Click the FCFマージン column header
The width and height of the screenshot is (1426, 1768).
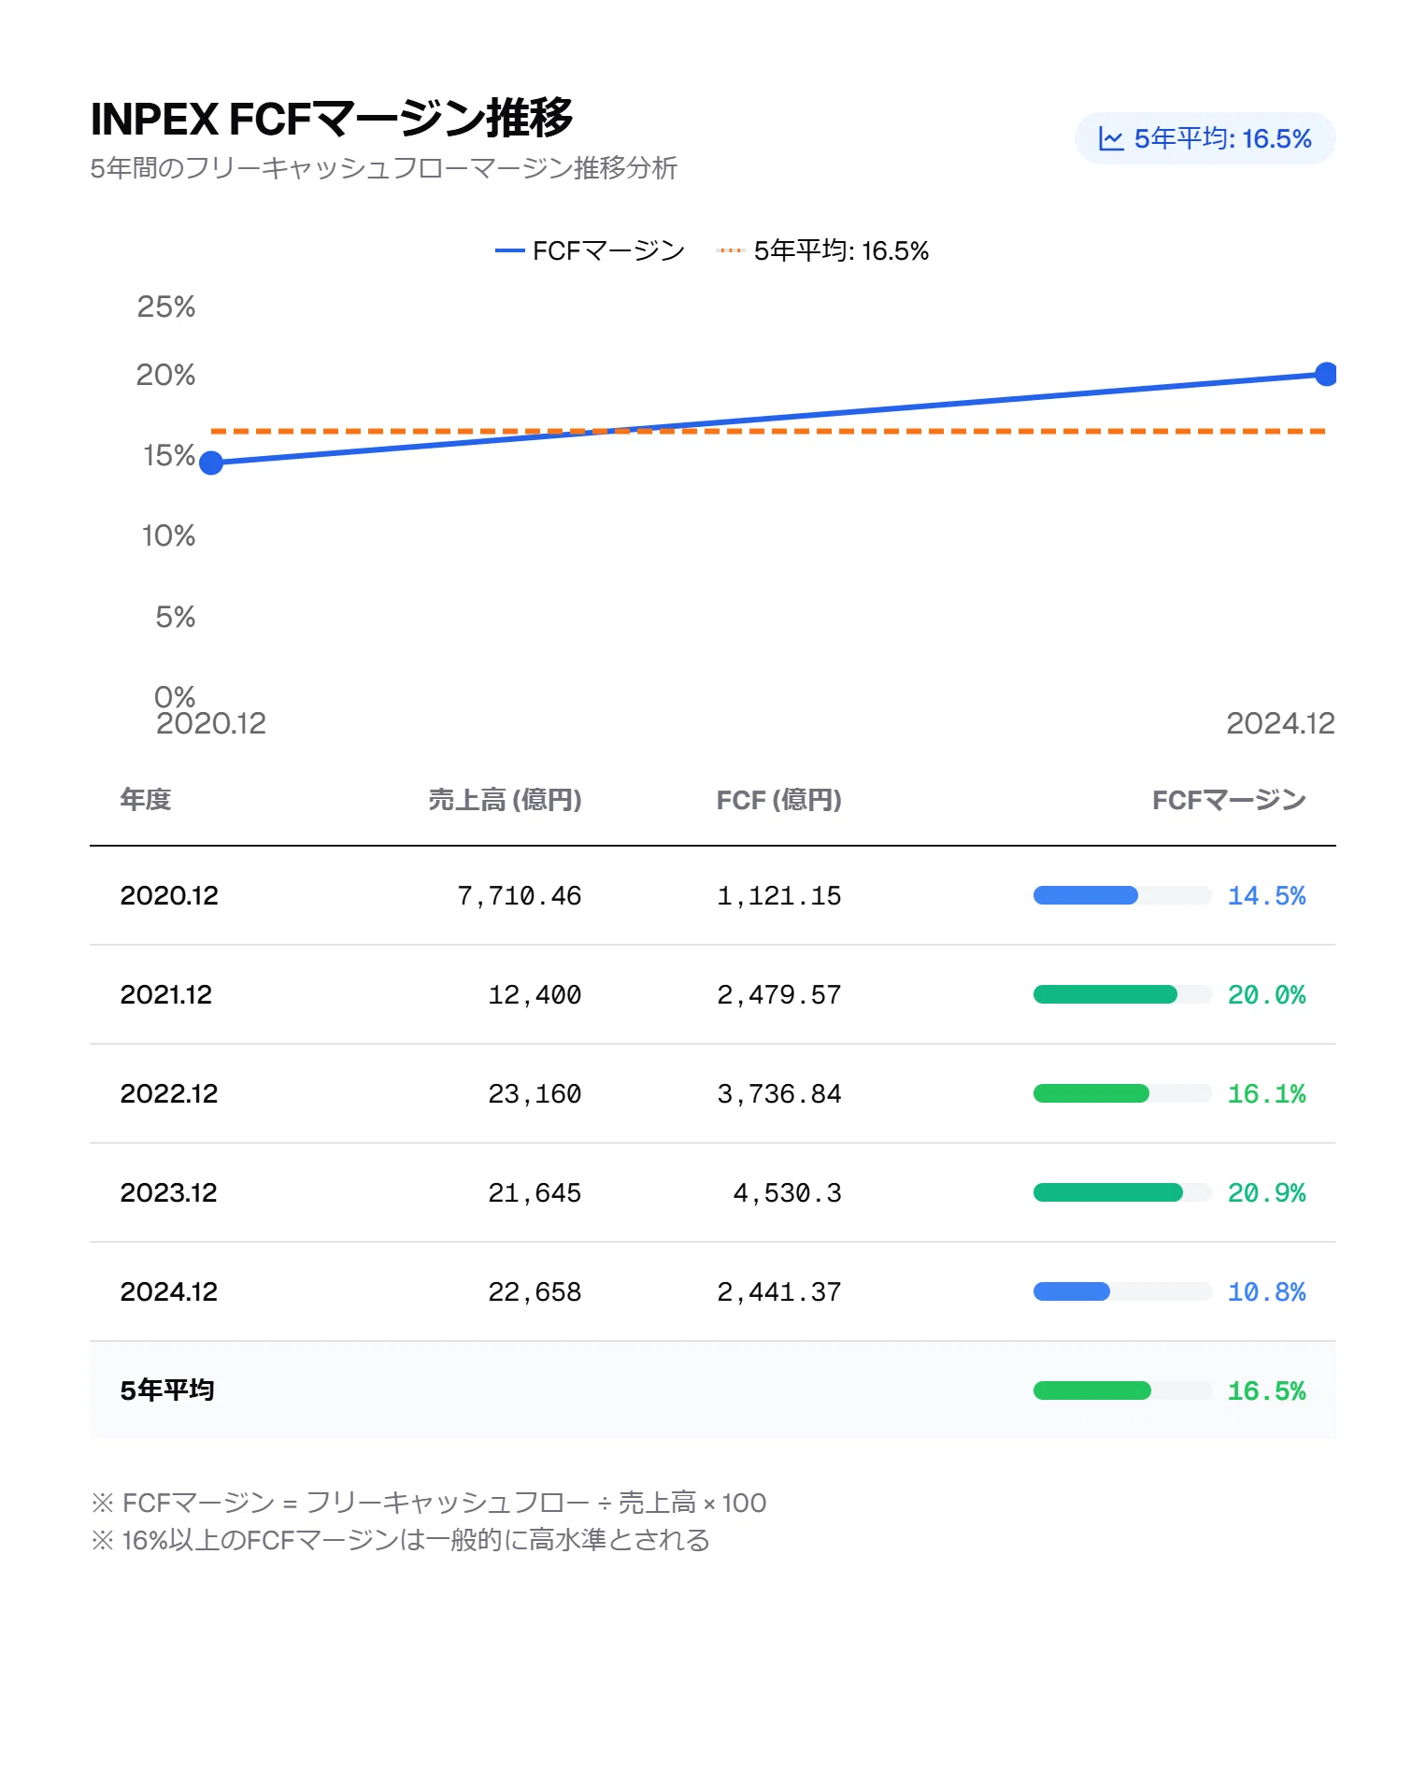[1229, 800]
